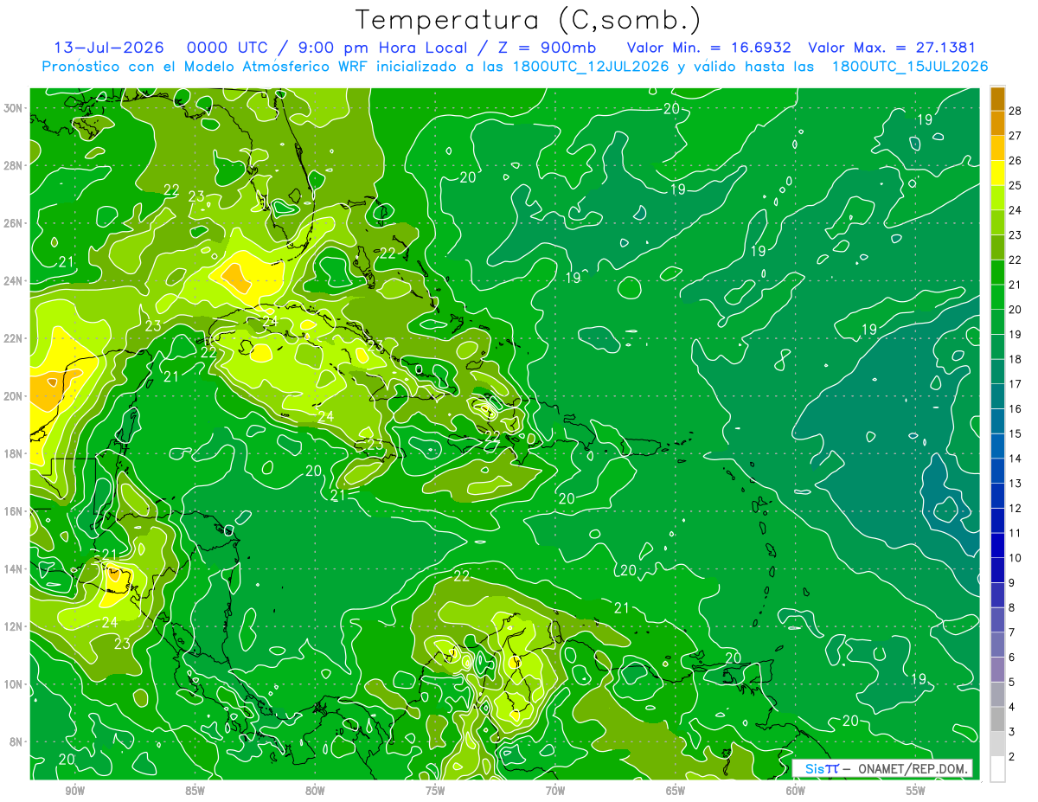This screenshot has width=1038, height=802.
Task: Click the gray legend swatch between 3 and 4
Action: 997,719
